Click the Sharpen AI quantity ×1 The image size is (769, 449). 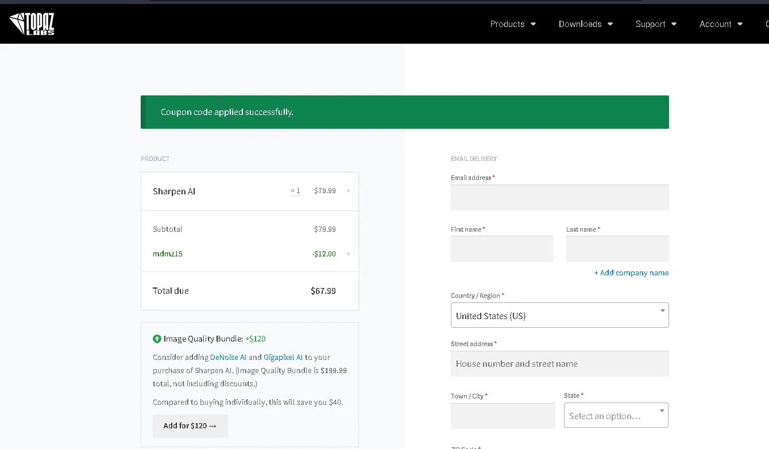(x=295, y=191)
